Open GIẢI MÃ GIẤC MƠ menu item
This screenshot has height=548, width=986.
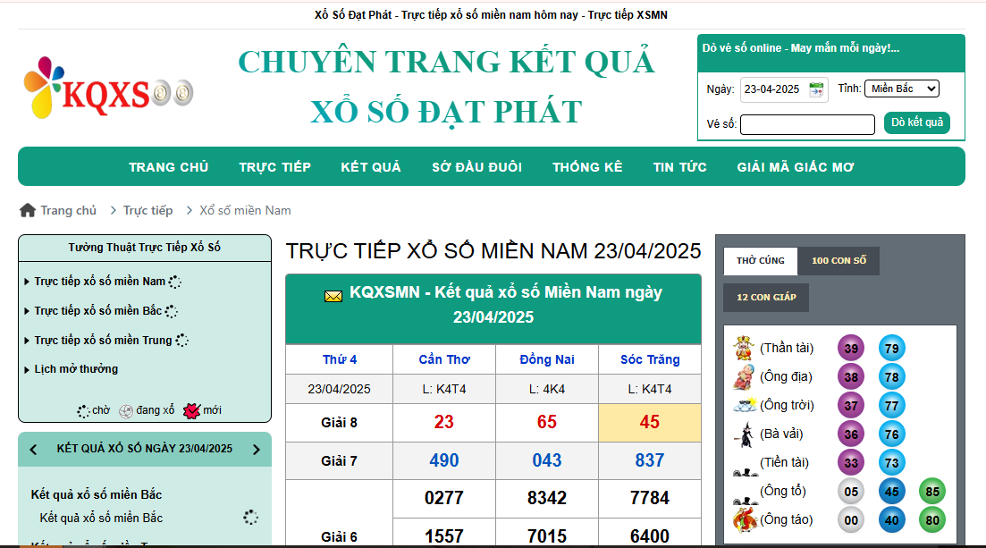[796, 167]
